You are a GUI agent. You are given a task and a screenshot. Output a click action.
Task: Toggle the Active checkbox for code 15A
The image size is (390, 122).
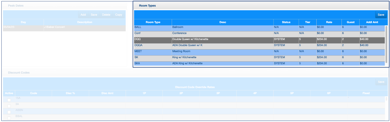[9, 100]
